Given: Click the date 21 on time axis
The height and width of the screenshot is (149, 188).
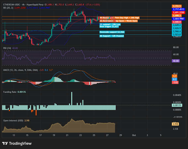Looking at the screenshot, I should [67, 135].
